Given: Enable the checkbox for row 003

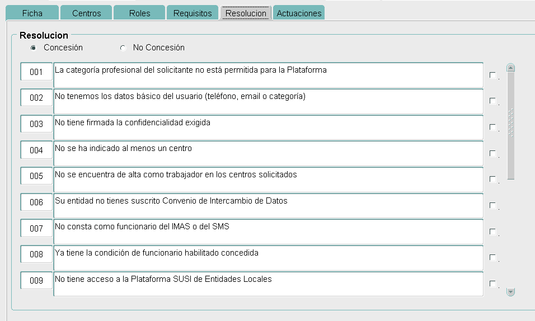Looking at the screenshot, I should tap(492, 128).
